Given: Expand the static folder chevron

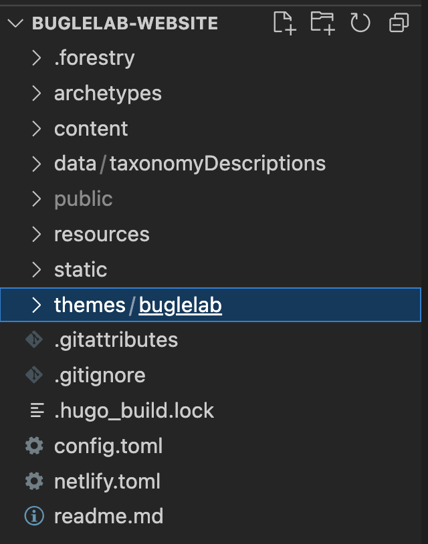Looking at the screenshot, I should click(x=37, y=270).
